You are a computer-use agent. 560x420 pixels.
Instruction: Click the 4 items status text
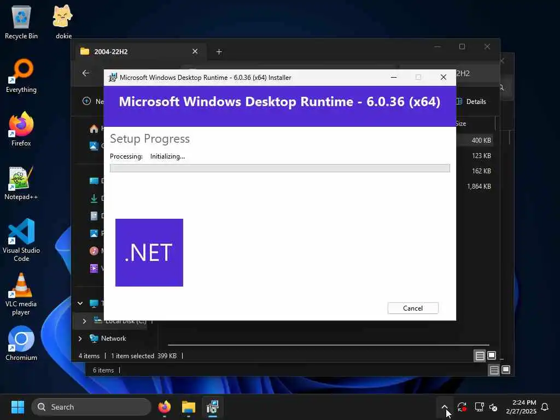(x=89, y=355)
